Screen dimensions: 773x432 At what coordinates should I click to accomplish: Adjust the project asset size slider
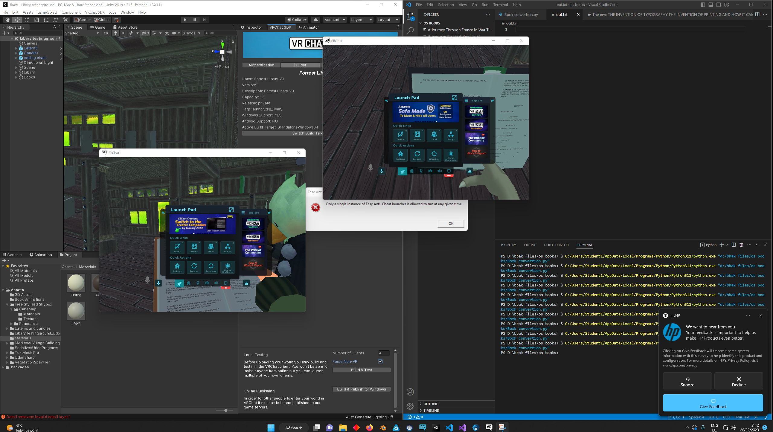pos(226,410)
